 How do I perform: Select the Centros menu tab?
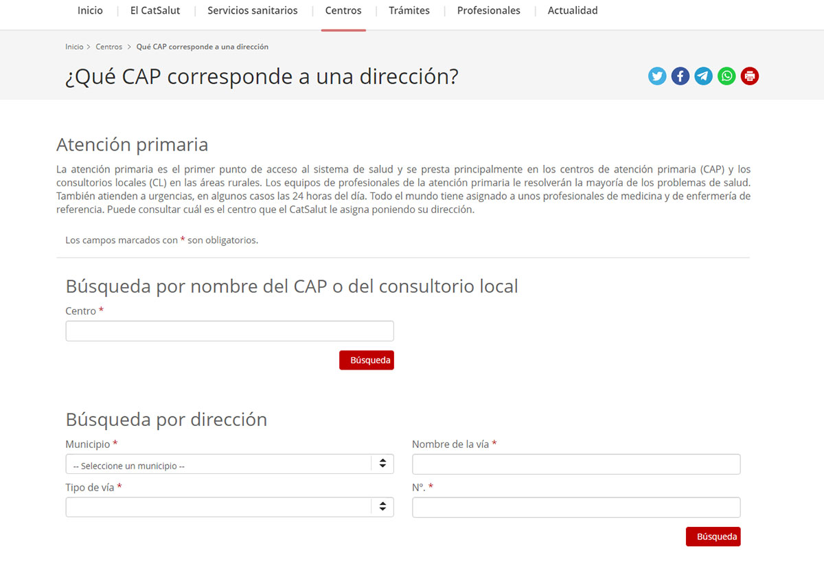tap(343, 11)
